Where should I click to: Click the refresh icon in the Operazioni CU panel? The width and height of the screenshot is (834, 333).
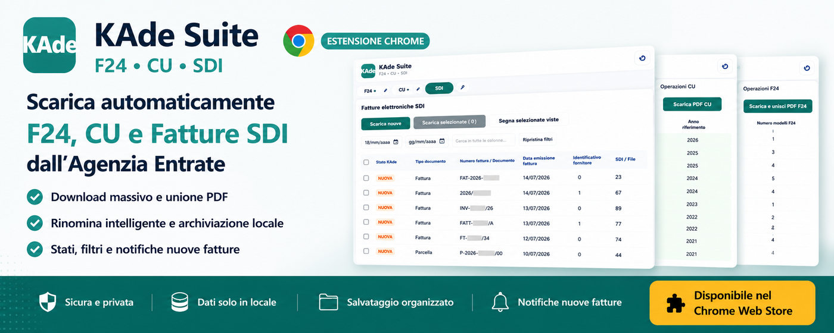[724, 67]
